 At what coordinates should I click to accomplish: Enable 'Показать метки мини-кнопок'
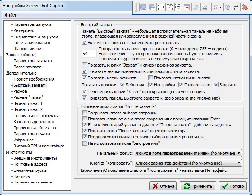click(x=151, y=78)
